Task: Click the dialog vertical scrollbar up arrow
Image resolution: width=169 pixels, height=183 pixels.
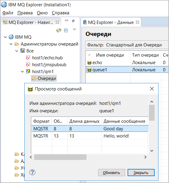Action: click(152, 102)
